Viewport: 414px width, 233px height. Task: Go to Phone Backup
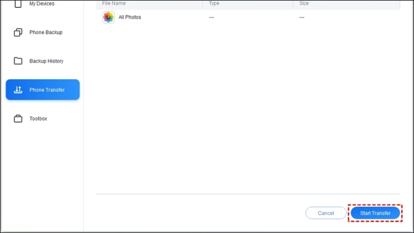coord(46,32)
